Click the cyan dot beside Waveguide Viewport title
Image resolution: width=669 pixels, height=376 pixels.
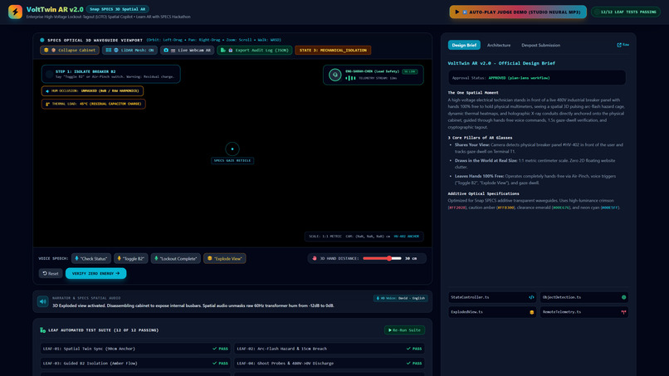(x=42, y=40)
